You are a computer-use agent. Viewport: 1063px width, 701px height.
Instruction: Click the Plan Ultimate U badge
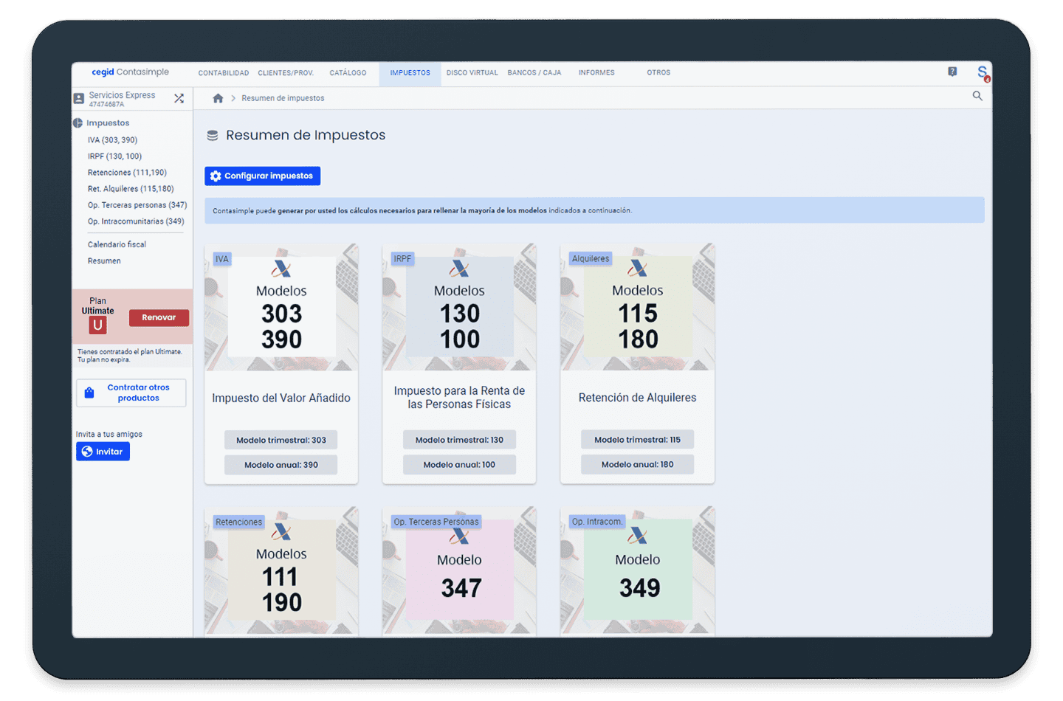[97, 325]
